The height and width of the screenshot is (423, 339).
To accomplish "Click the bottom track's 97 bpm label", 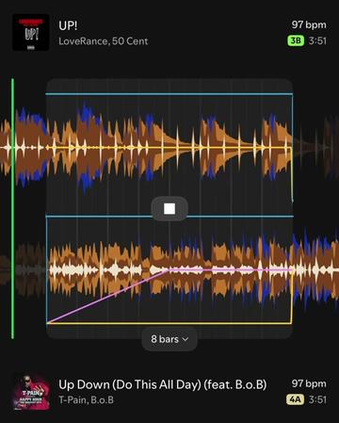I will coord(309,383).
